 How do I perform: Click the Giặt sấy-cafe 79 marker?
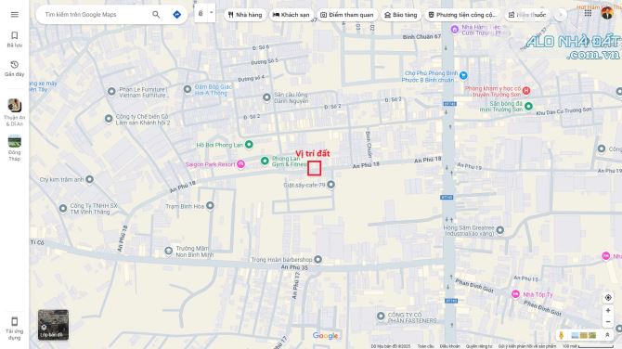(x=330, y=185)
